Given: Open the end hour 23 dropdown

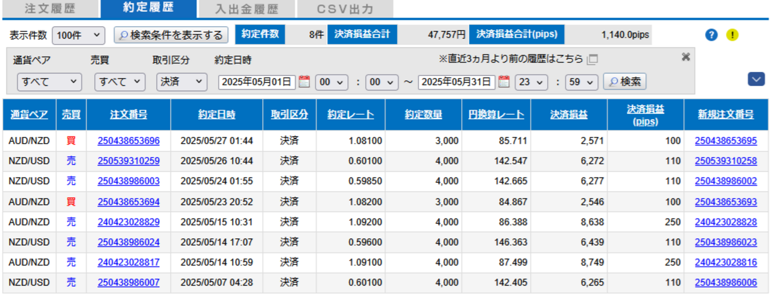Looking at the screenshot, I should click(x=530, y=82).
